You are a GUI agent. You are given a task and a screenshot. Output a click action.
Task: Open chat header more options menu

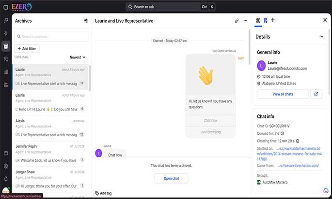[245, 21]
